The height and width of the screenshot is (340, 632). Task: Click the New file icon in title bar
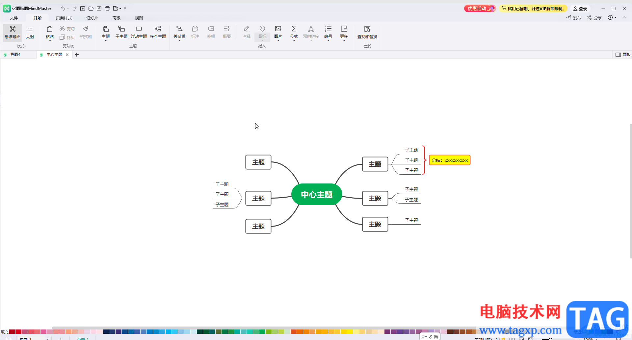tap(83, 9)
